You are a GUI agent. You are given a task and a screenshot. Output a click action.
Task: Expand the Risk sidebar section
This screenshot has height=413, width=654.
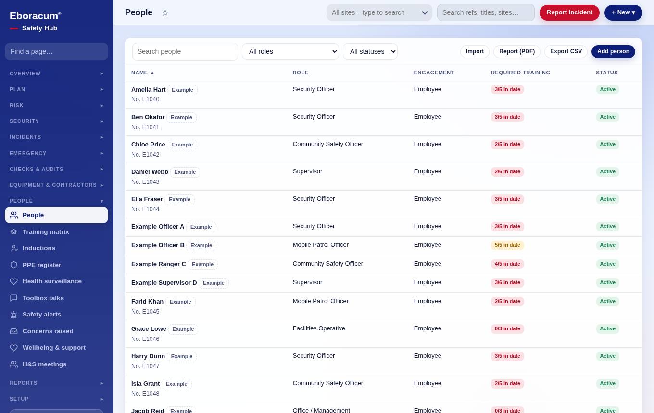pyautogui.click(x=56, y=105)
